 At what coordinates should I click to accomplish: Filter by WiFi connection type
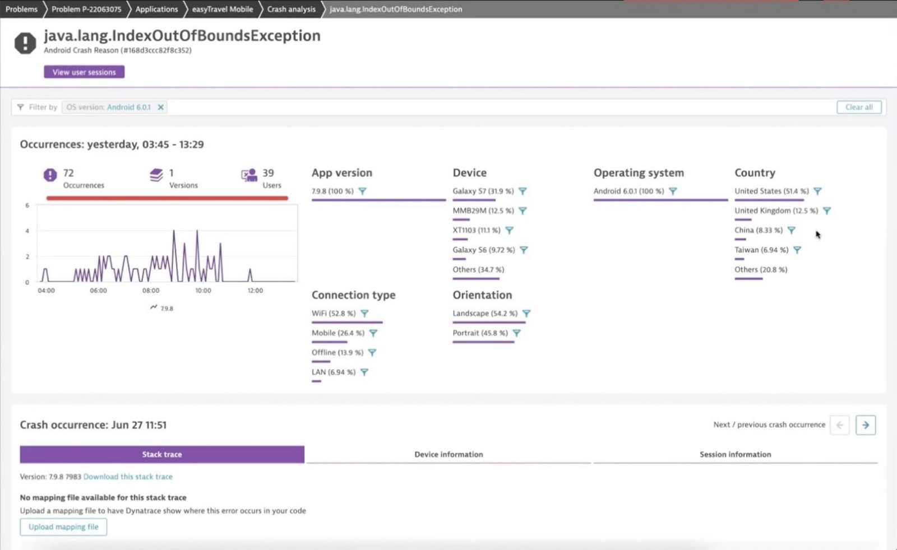click(x=366, y=314)
